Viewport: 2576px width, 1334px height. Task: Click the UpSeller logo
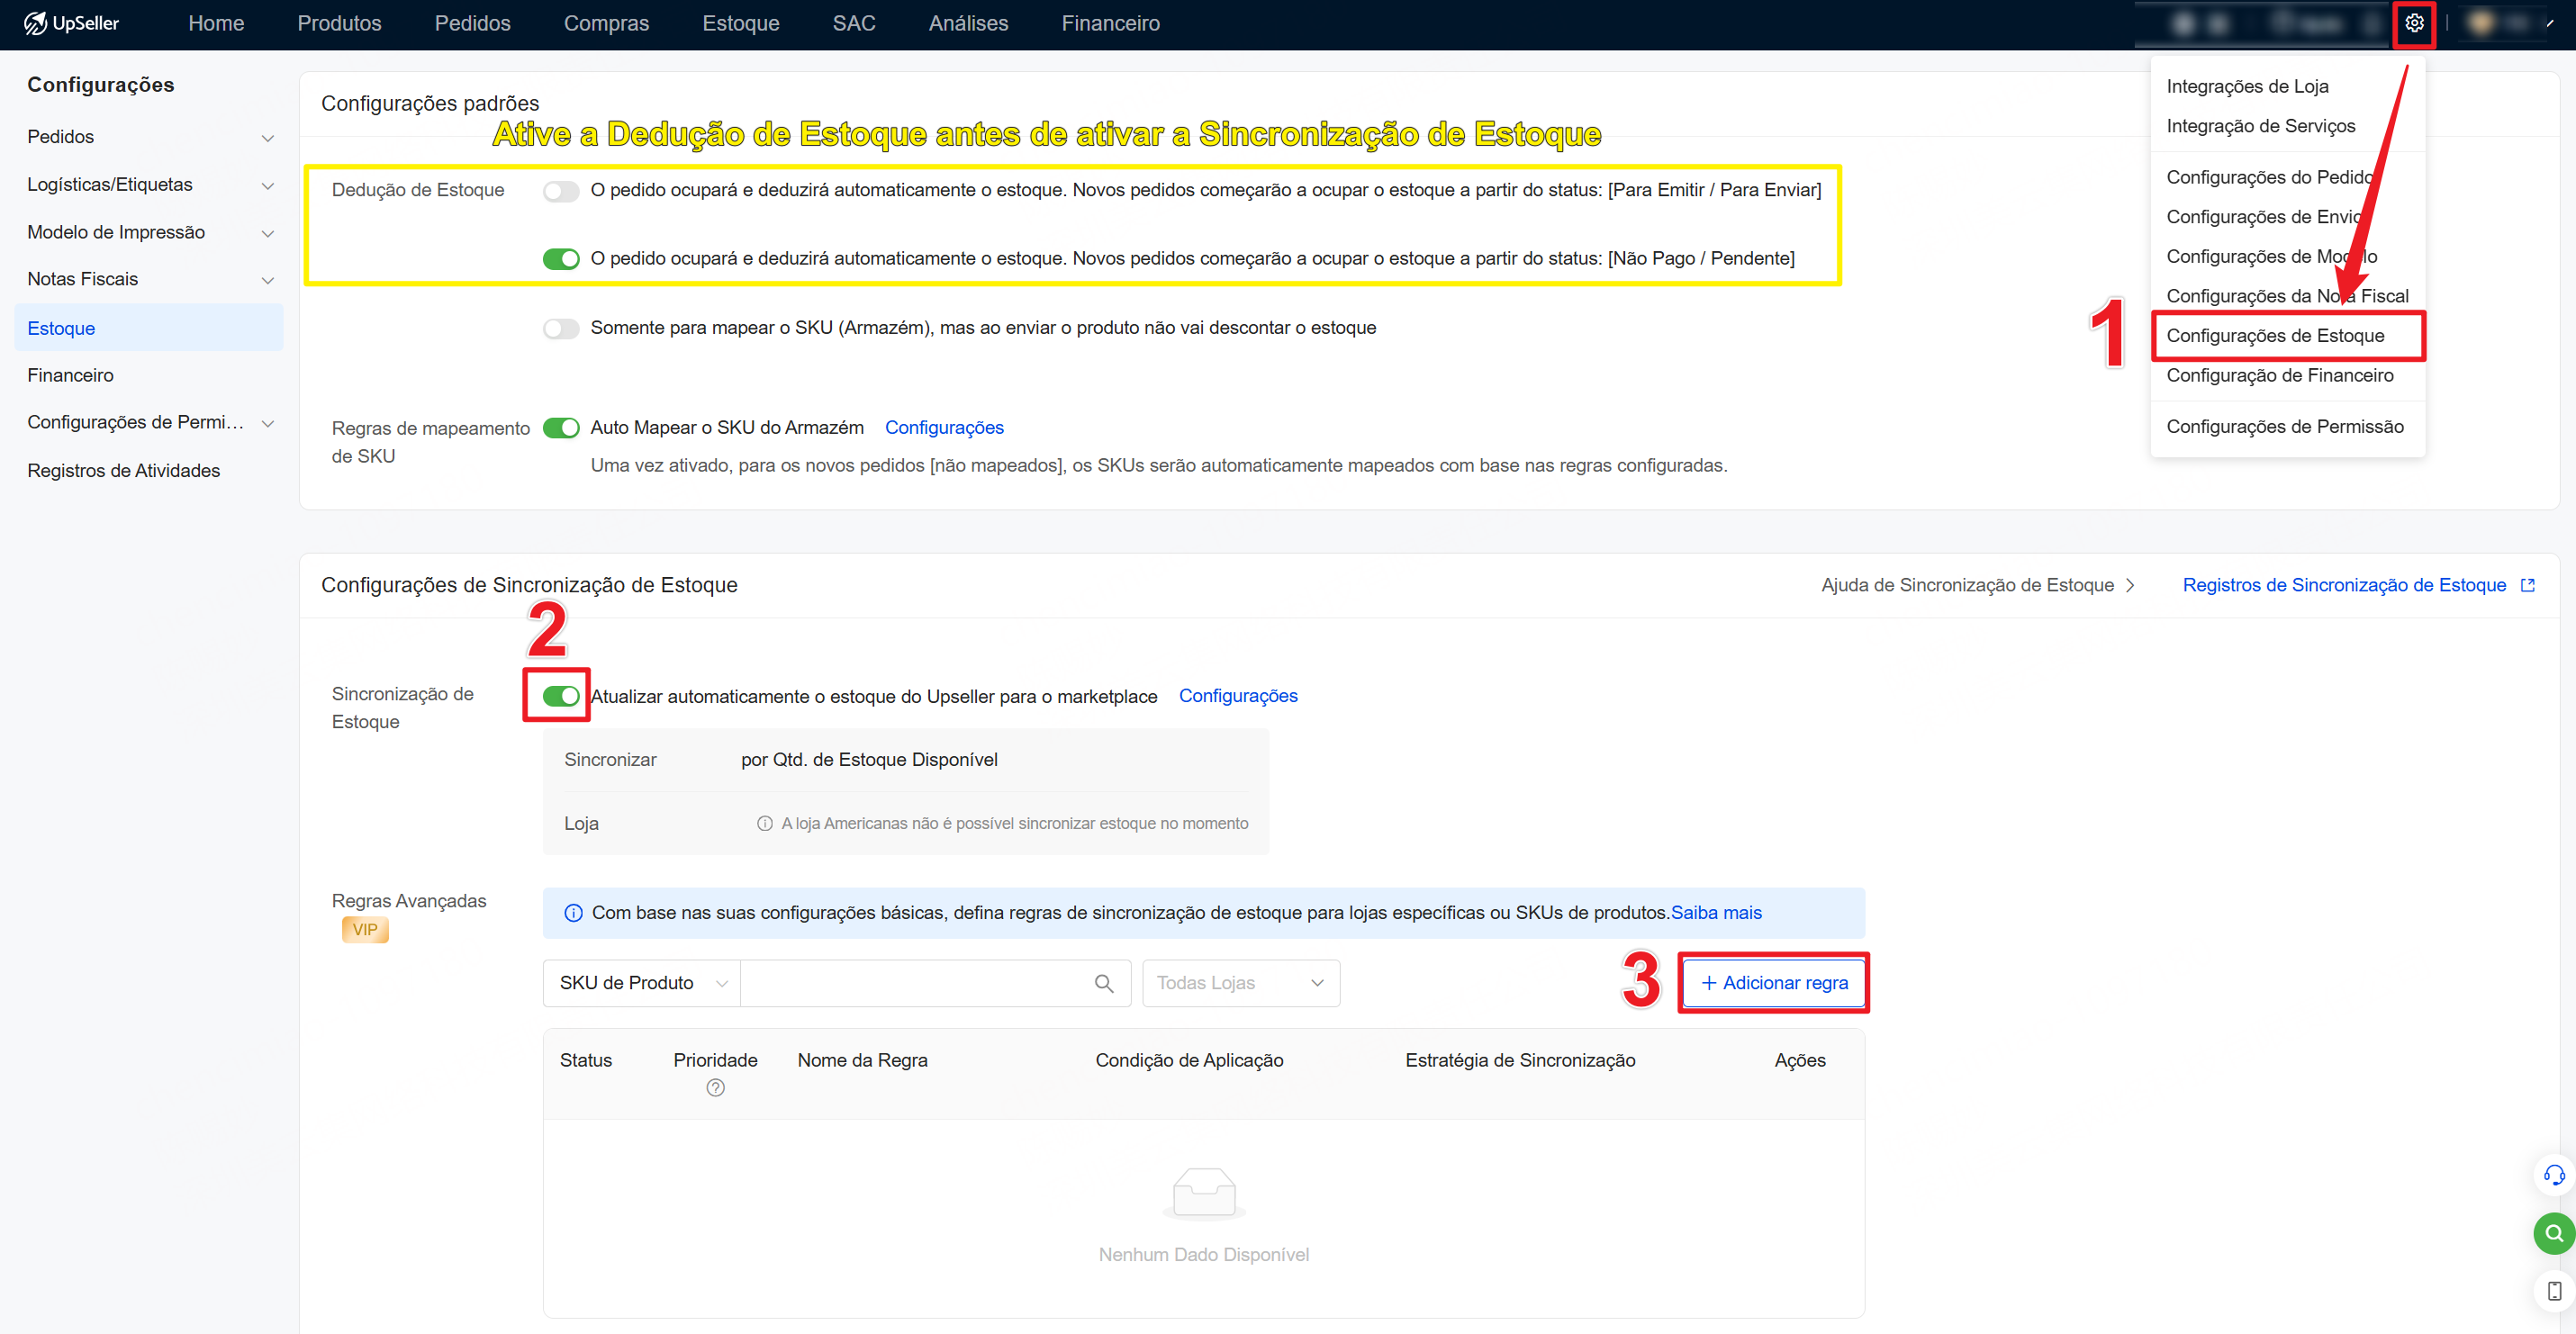point(72,23)
